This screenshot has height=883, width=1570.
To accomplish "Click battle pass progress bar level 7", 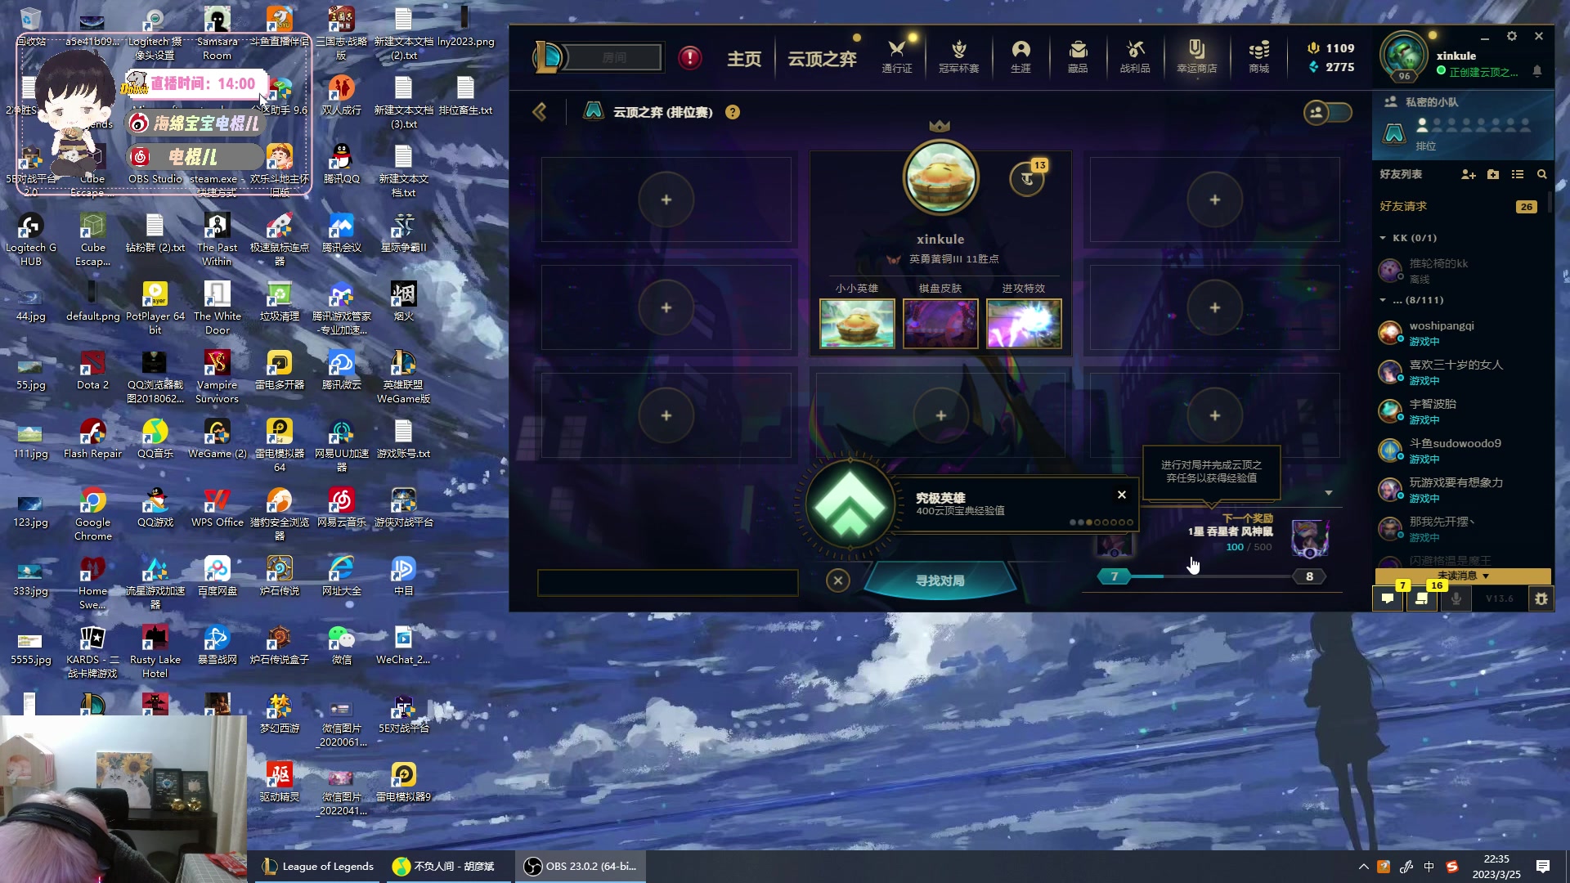I will [x=1115, y=576].
